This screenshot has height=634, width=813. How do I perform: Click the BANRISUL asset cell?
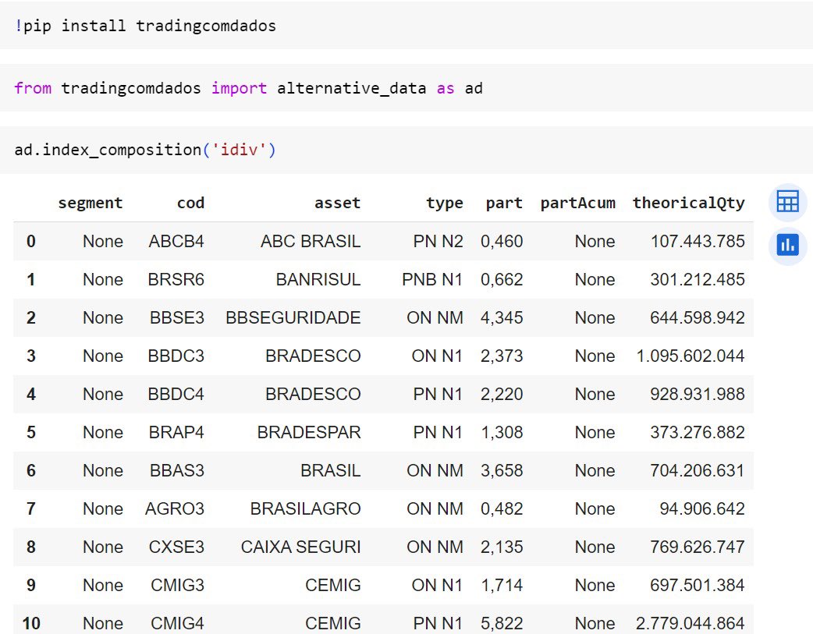(x=318, y=279)
